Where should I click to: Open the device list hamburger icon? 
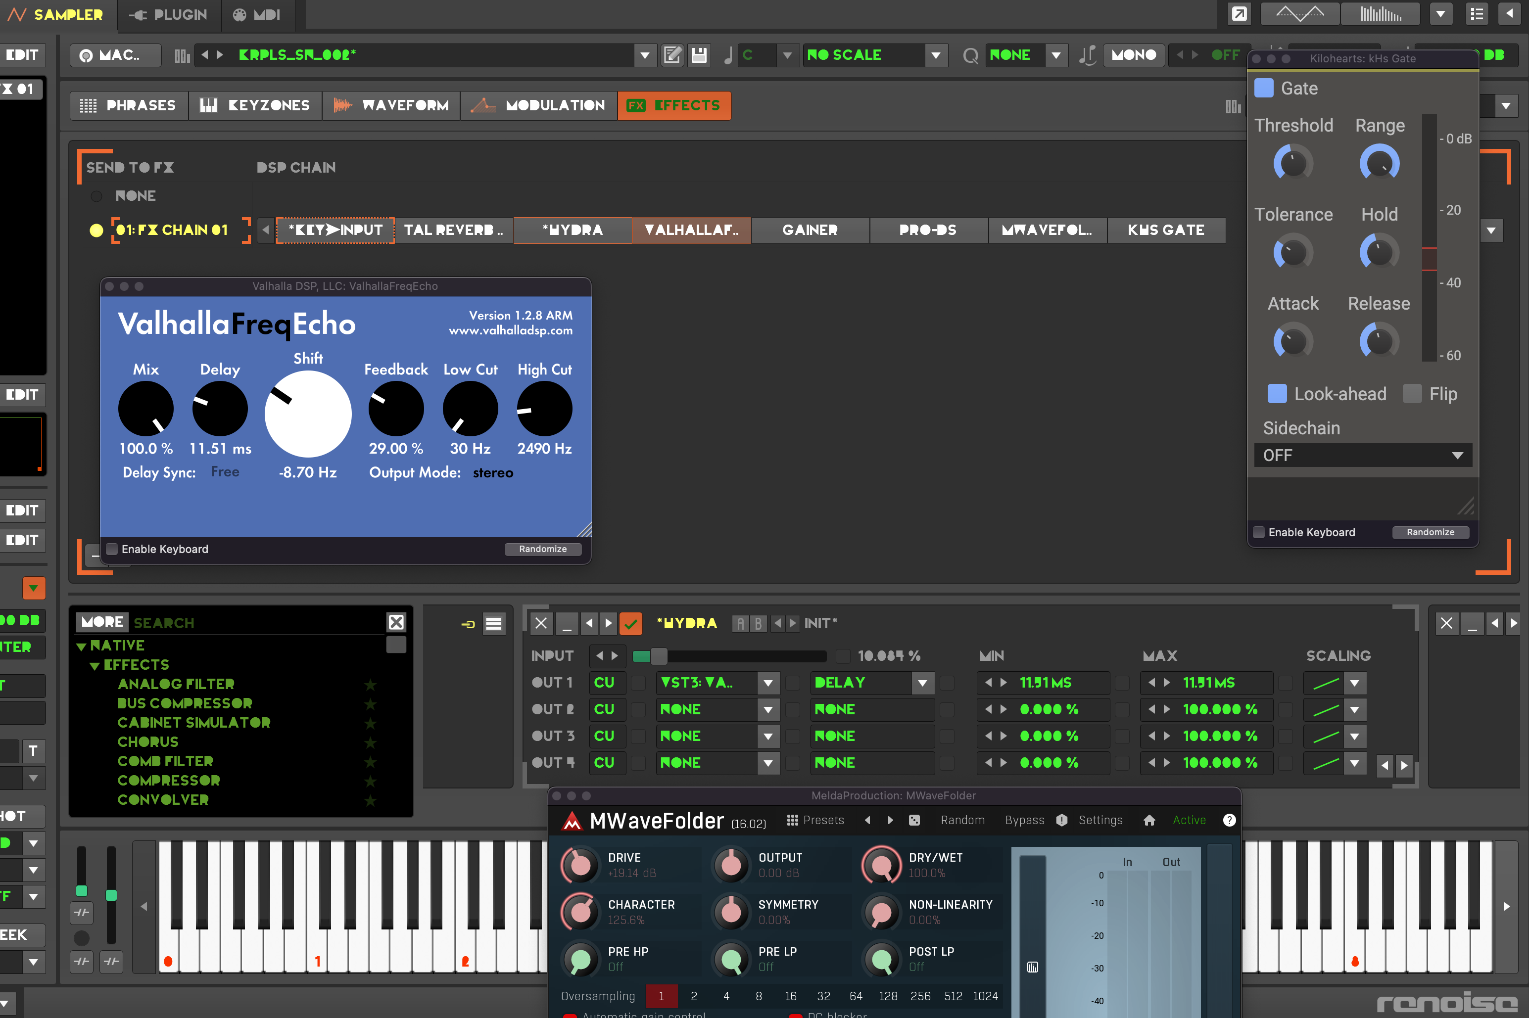(493, 625)
